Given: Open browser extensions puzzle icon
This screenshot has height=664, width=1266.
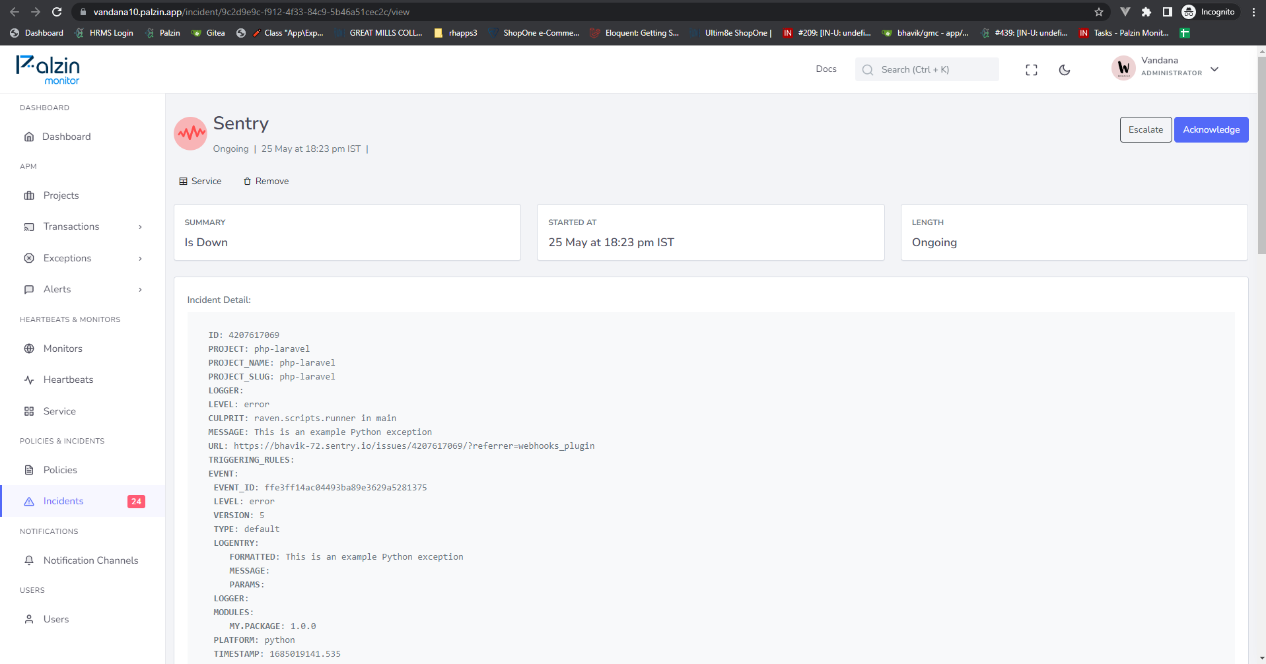Looking at the screenshot, I should tap(1146, 12).
